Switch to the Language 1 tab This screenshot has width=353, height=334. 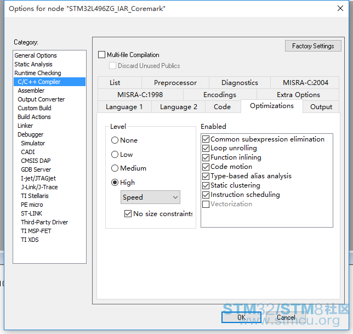pos(124,107)
